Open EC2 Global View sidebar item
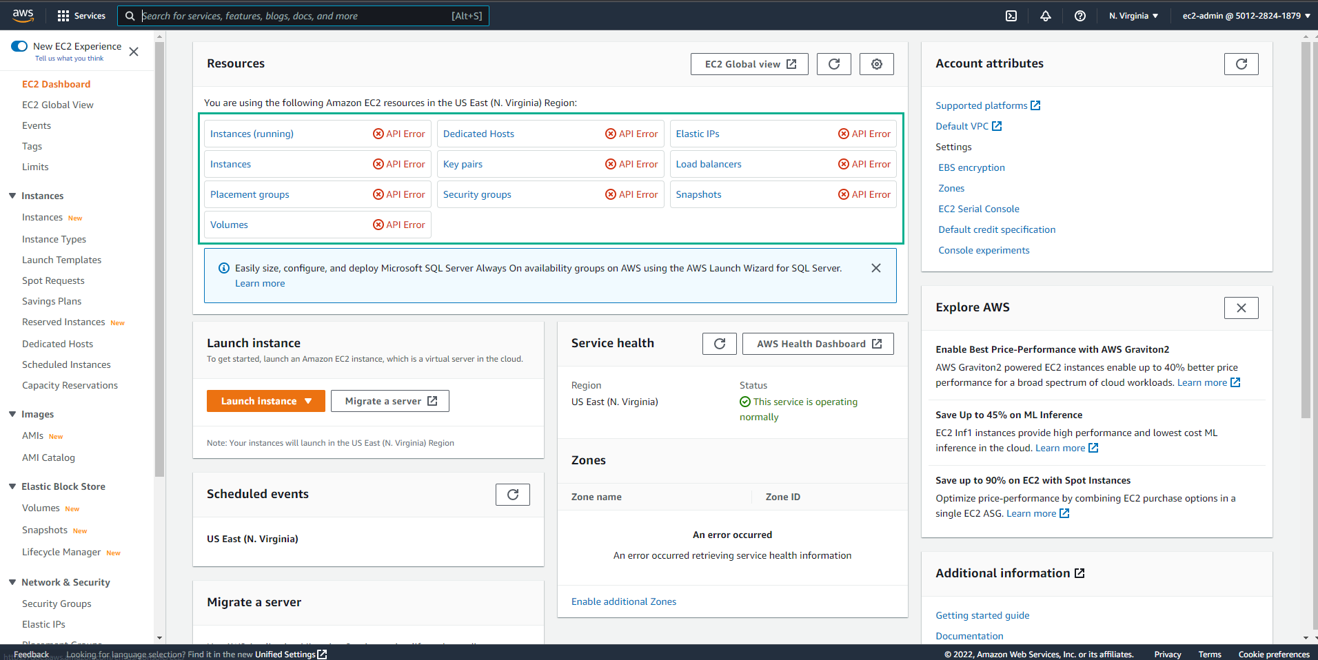1318x660 pixels. click(58, 105)
